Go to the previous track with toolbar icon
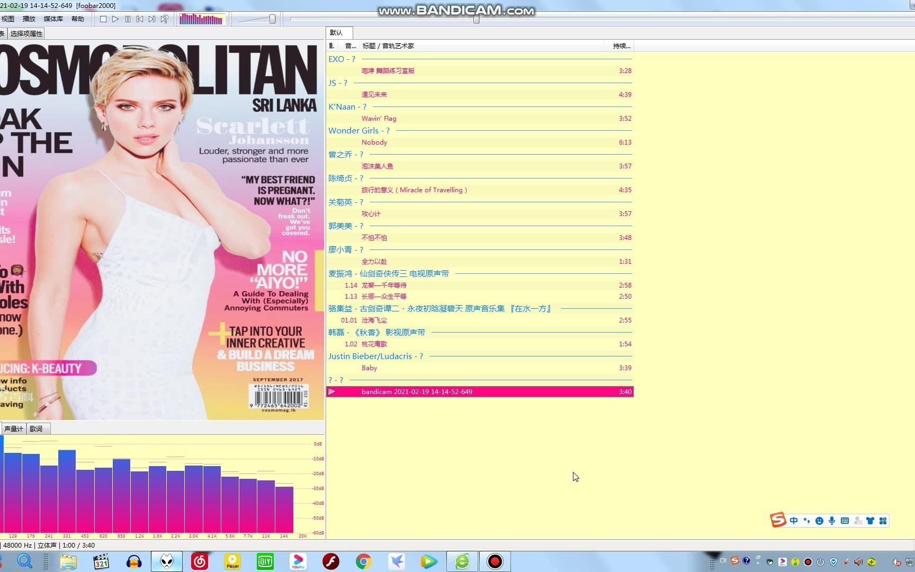 [140, 19]
